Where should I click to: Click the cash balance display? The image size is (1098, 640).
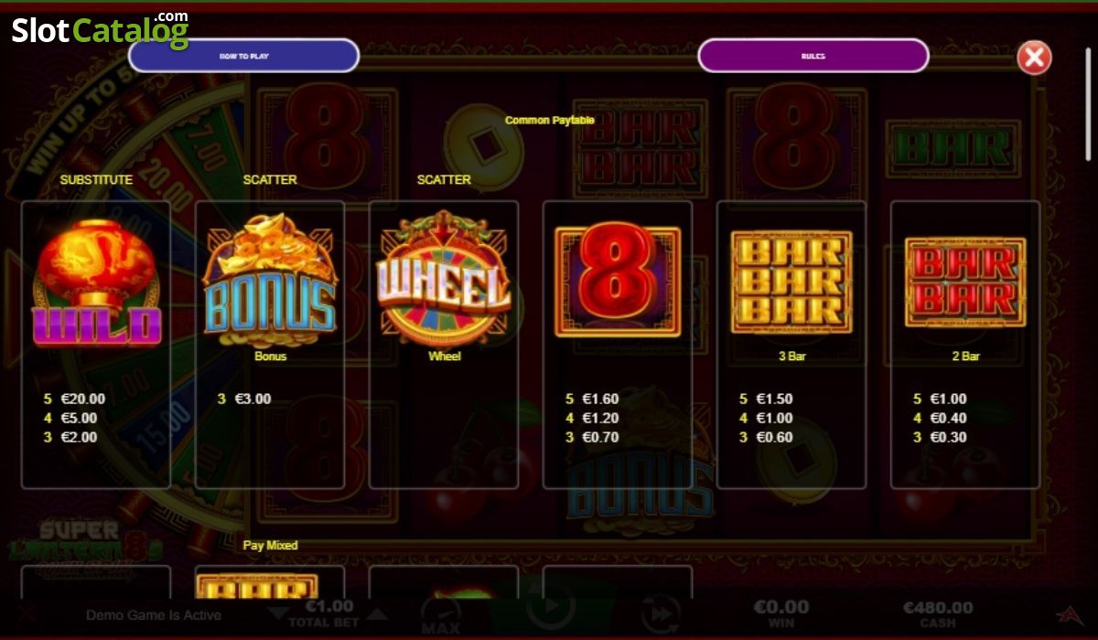coord(937,614)
